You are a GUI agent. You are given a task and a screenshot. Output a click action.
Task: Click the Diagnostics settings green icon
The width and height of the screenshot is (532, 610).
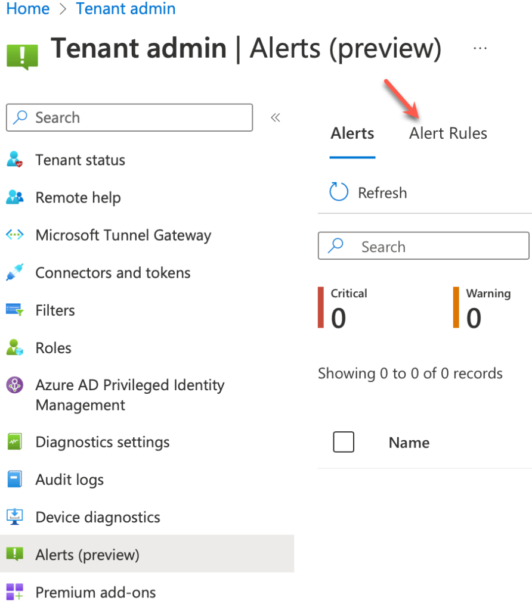15,441
